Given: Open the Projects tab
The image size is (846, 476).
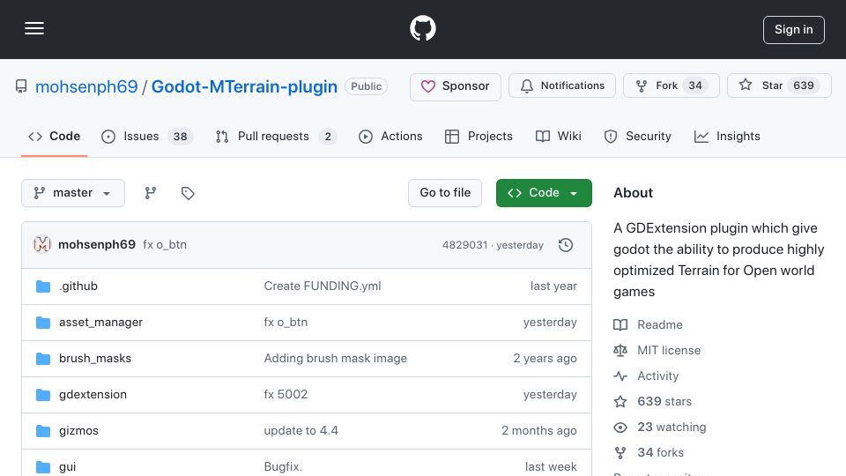Looking at the screenshot, I should pos(479,136).
